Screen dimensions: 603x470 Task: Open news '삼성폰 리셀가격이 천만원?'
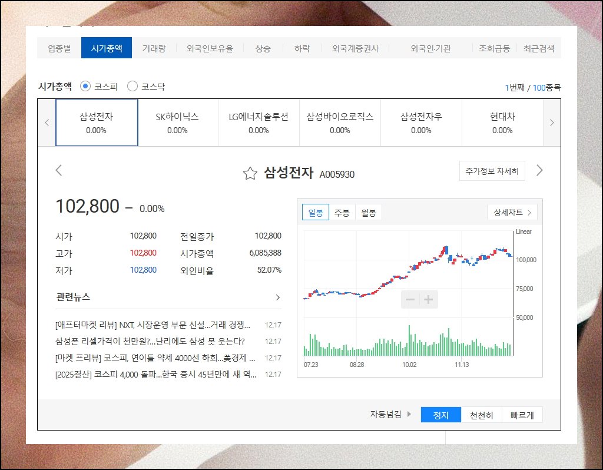[x=150, y=342]
